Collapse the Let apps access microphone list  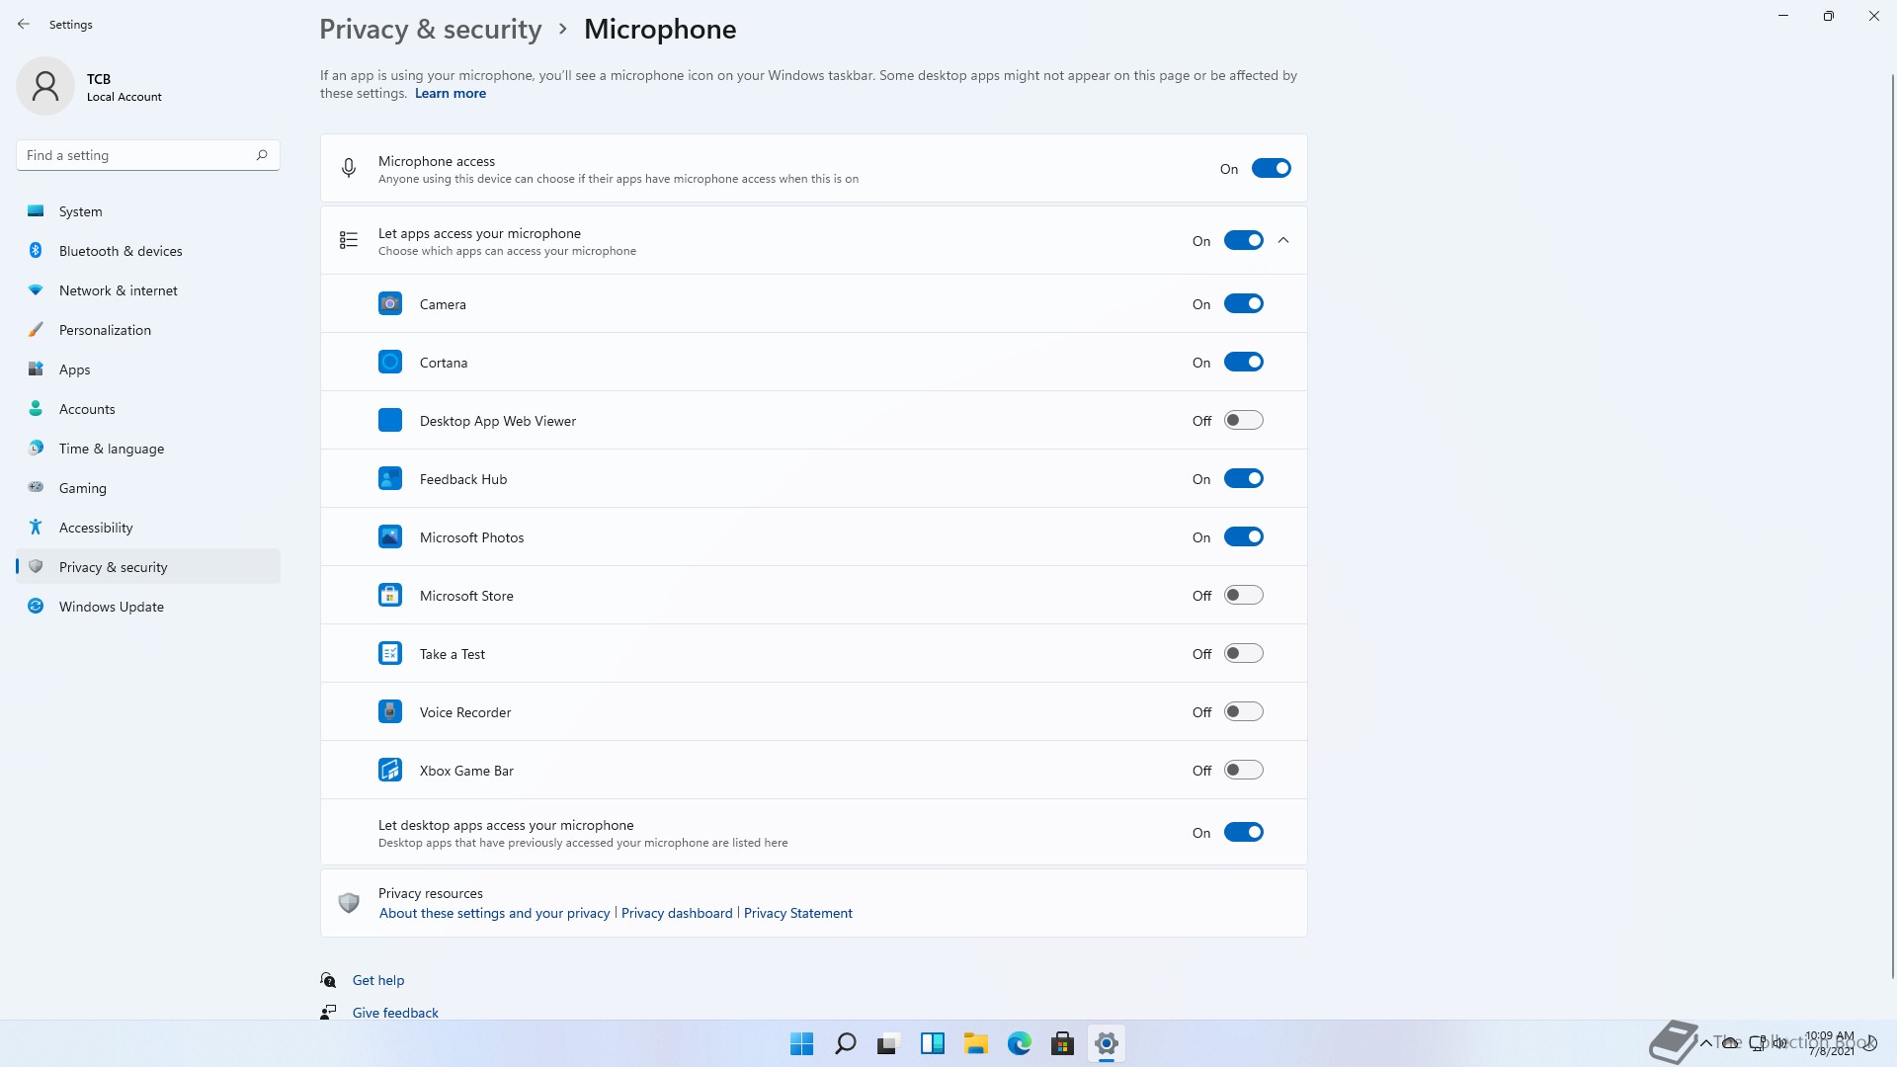pyautogui.click(x=1283, y=241)
